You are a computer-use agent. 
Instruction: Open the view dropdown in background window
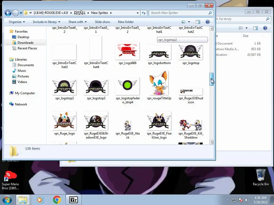[x=246, y=28]
